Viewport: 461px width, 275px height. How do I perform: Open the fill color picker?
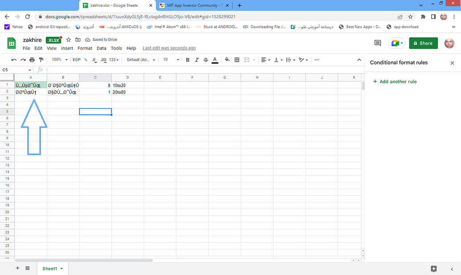tap(227, 60)
